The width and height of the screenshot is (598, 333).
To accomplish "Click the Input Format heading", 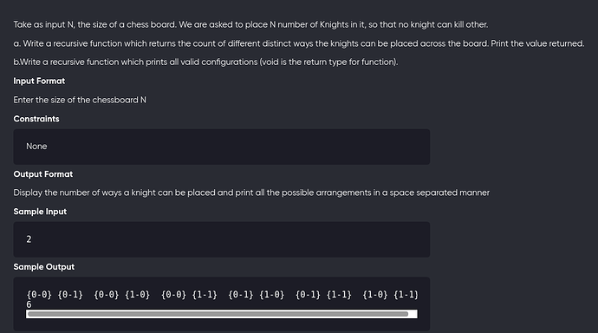I will [39, 81].
